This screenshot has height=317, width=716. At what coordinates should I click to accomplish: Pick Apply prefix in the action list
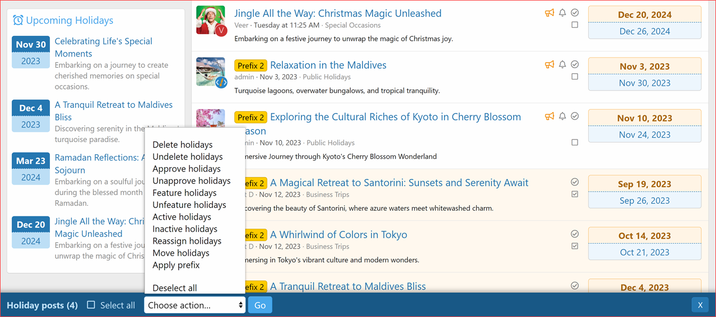[x=176, y=265]
